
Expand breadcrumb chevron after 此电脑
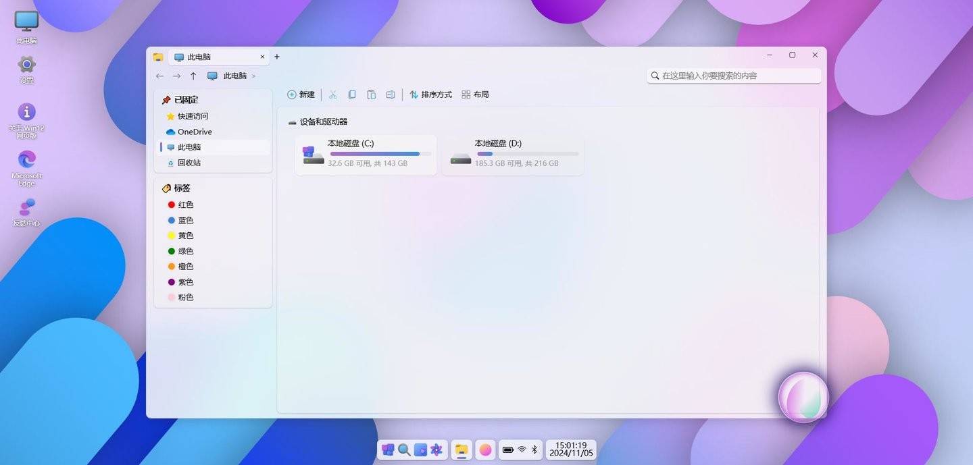(x=254, y=76)
